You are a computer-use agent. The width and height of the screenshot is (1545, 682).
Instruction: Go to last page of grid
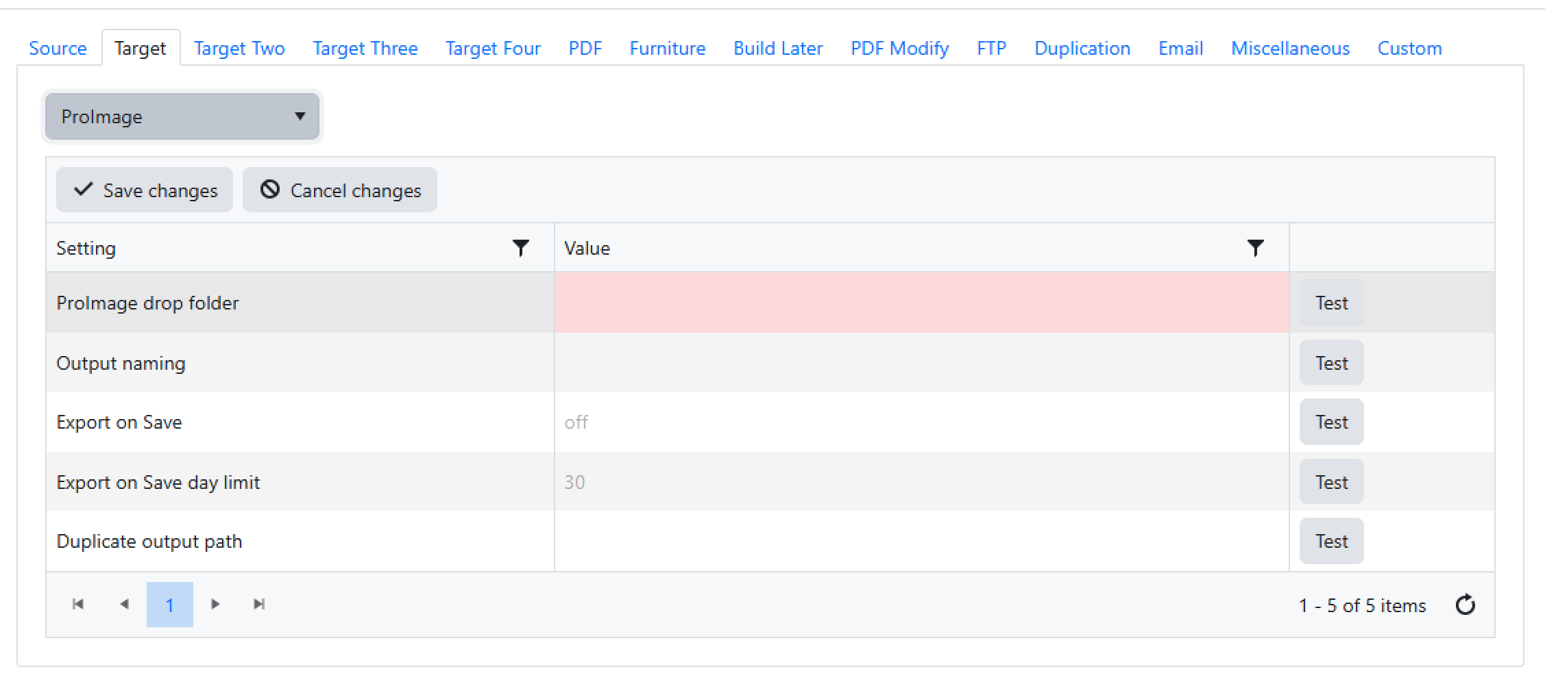[259, 604]
